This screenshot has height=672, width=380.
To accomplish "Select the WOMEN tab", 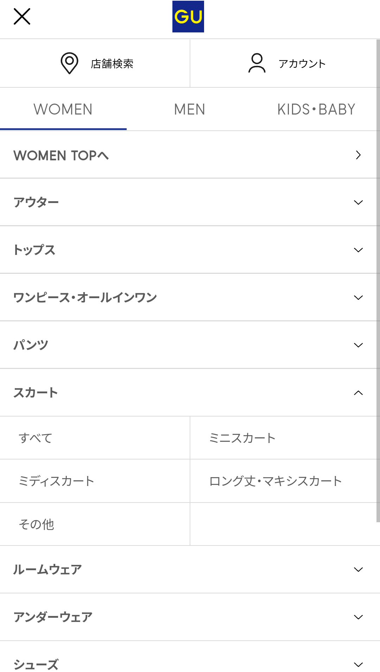I will (x=63, y=110).
